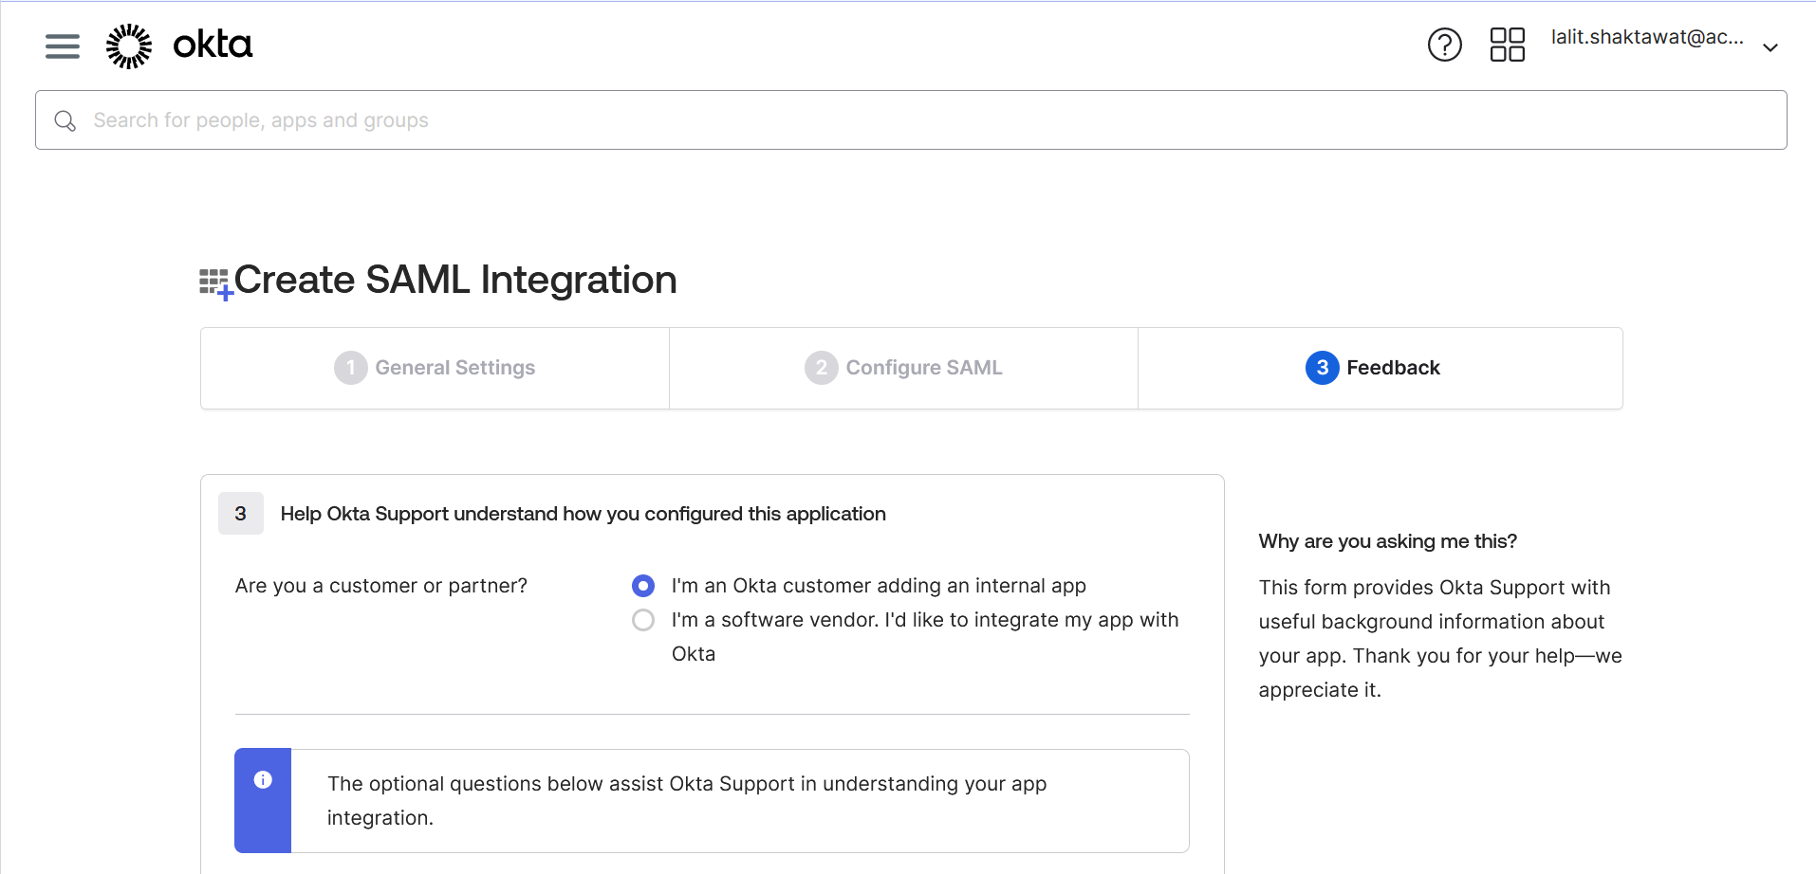The height and width of the screenshot is (874, 1816).
Task: Click the Okta logo
Action: pos(179,46)
